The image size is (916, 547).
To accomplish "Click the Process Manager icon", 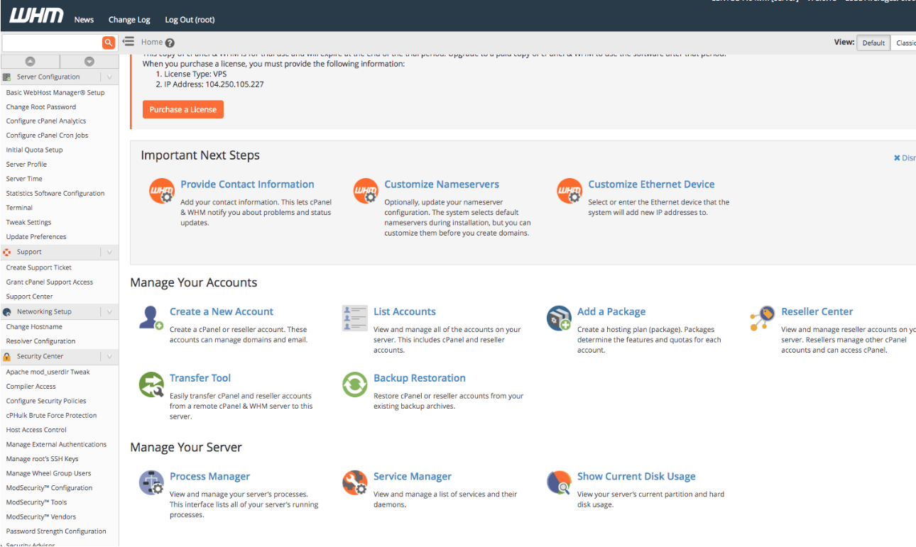I will (x=151, y=482).
